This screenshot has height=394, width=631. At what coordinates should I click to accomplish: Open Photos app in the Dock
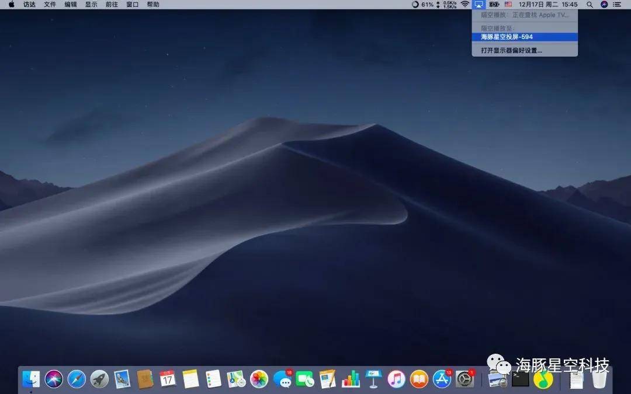pos(259,379)
